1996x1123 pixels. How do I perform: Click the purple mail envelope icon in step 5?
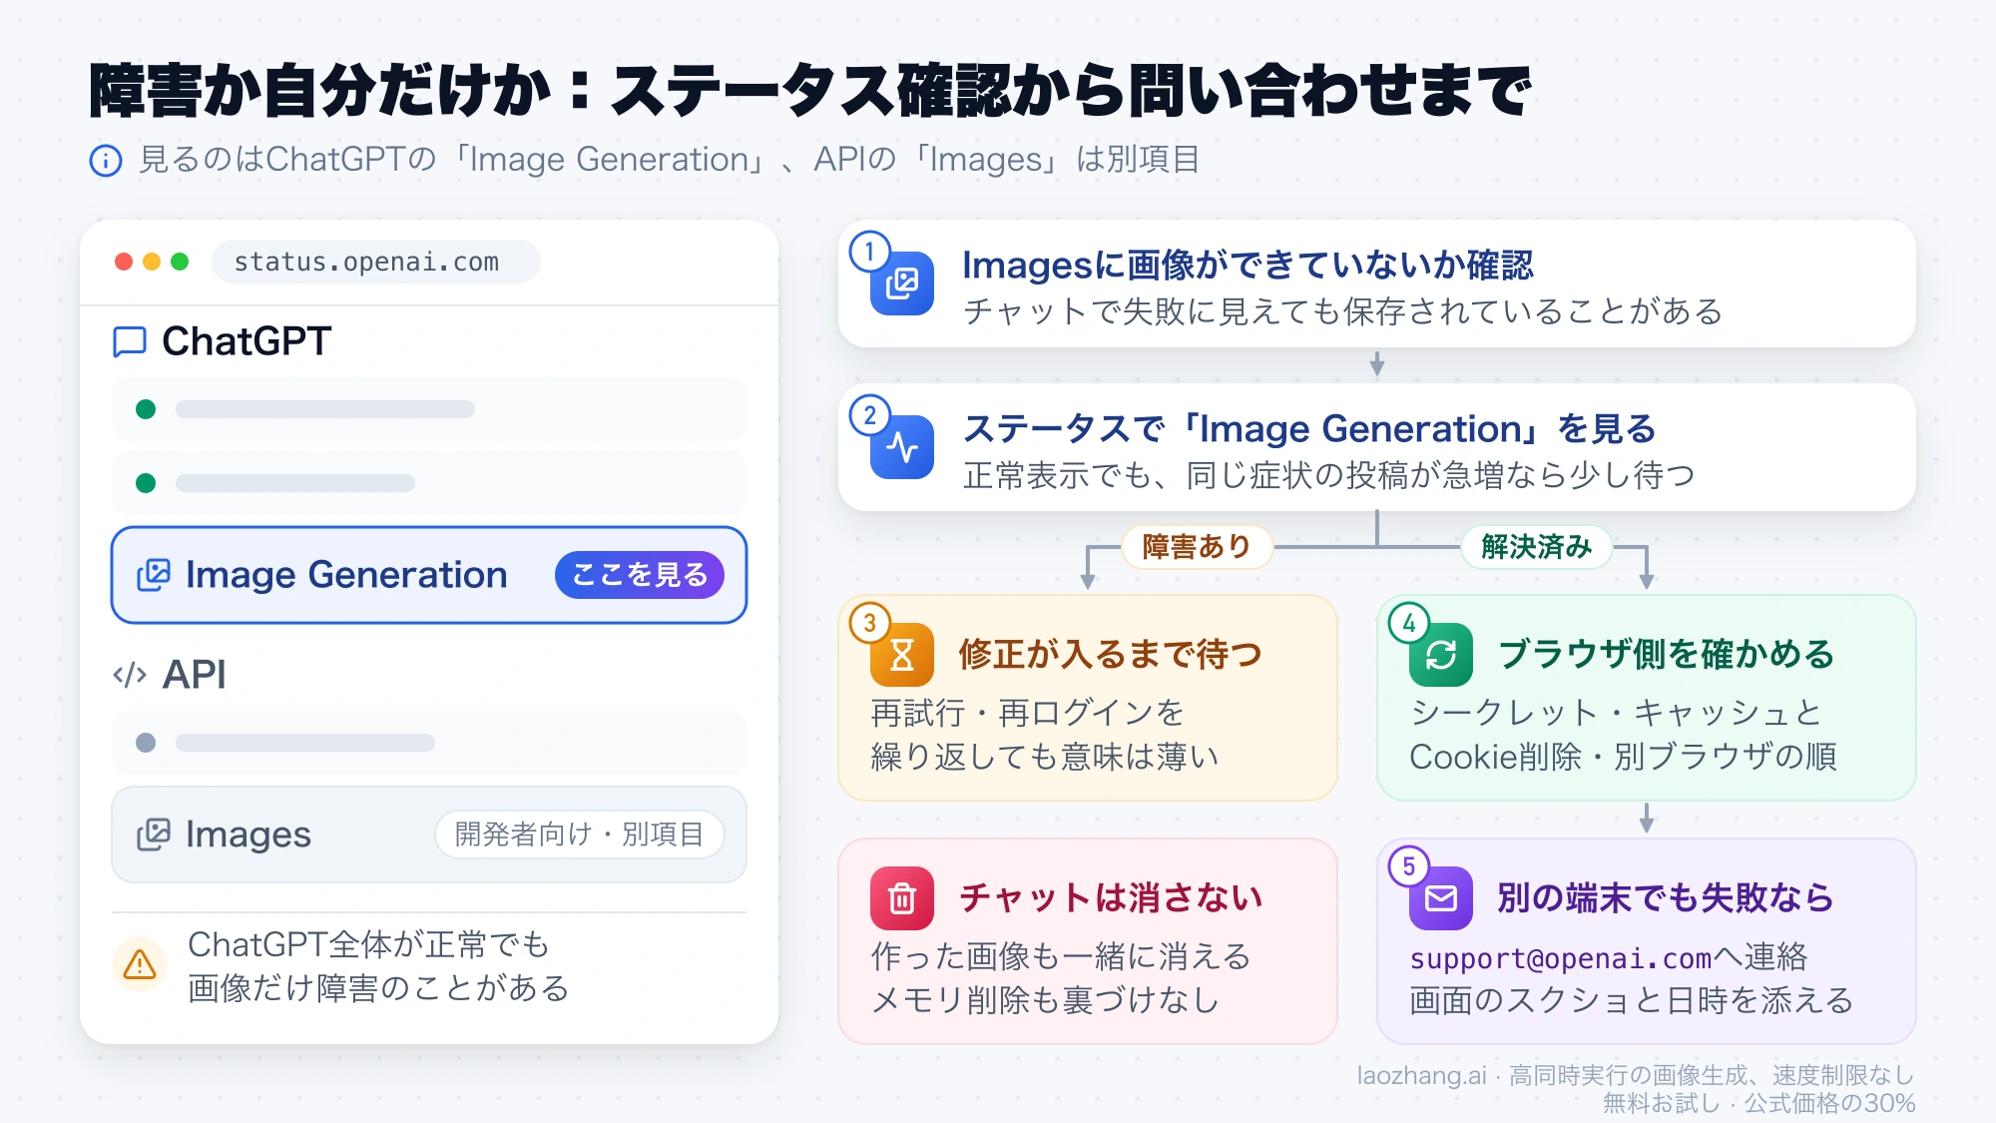tap(1441, 898)
